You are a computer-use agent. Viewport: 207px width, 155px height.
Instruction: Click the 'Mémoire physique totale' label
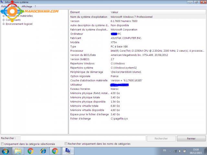(x=85, y=98)
